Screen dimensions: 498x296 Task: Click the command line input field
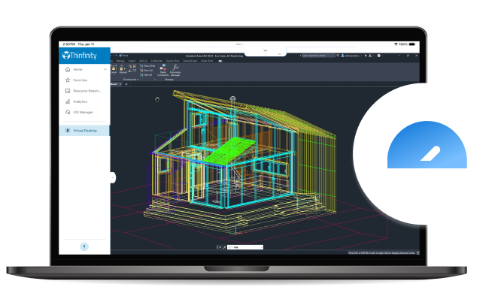(x=245, y=247)
